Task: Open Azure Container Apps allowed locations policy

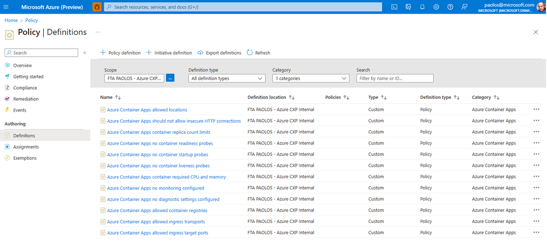Action: point(147,110)
